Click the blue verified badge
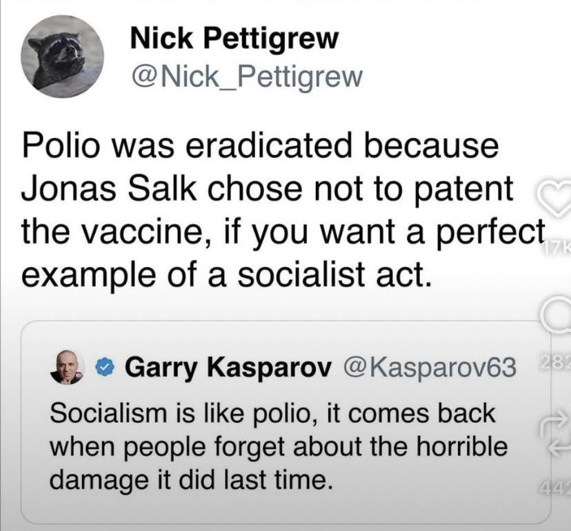The image size is (571, 531). (105, 368)
